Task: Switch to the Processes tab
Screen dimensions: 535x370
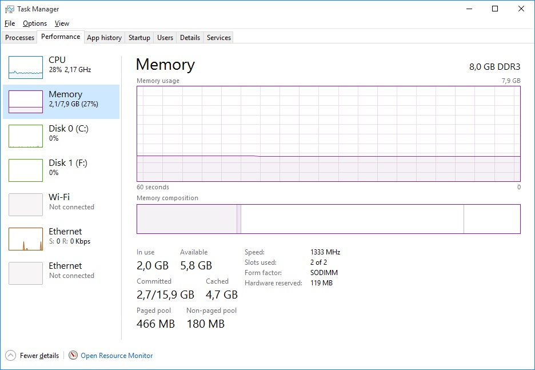Action: click(20, 38)
